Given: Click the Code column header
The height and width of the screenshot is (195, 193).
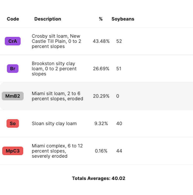Looking at the screenshot, I should pos(13,19).
